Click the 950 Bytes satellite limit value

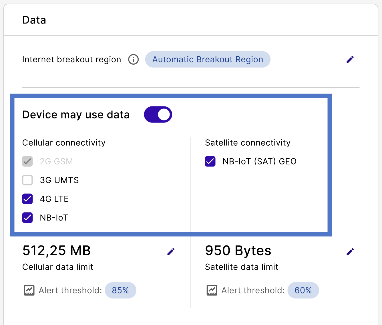(238, 251)
